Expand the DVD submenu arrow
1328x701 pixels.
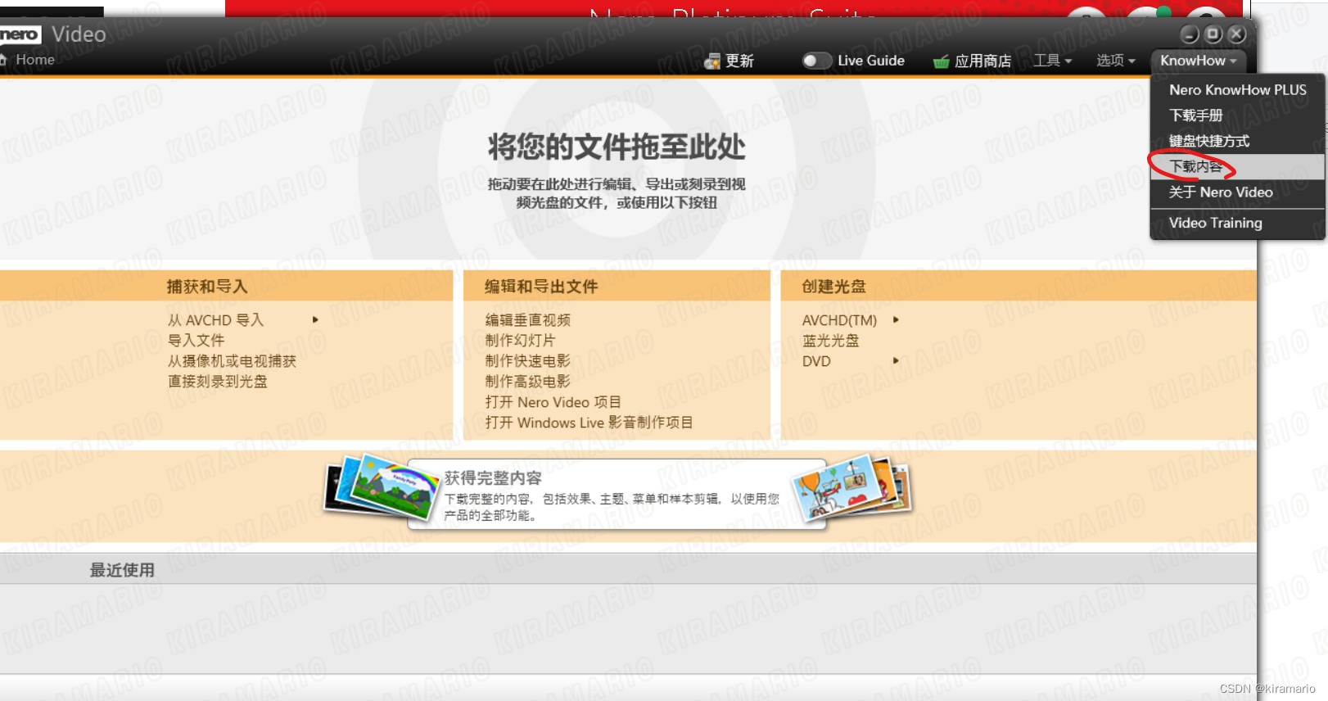click(896, 361)
